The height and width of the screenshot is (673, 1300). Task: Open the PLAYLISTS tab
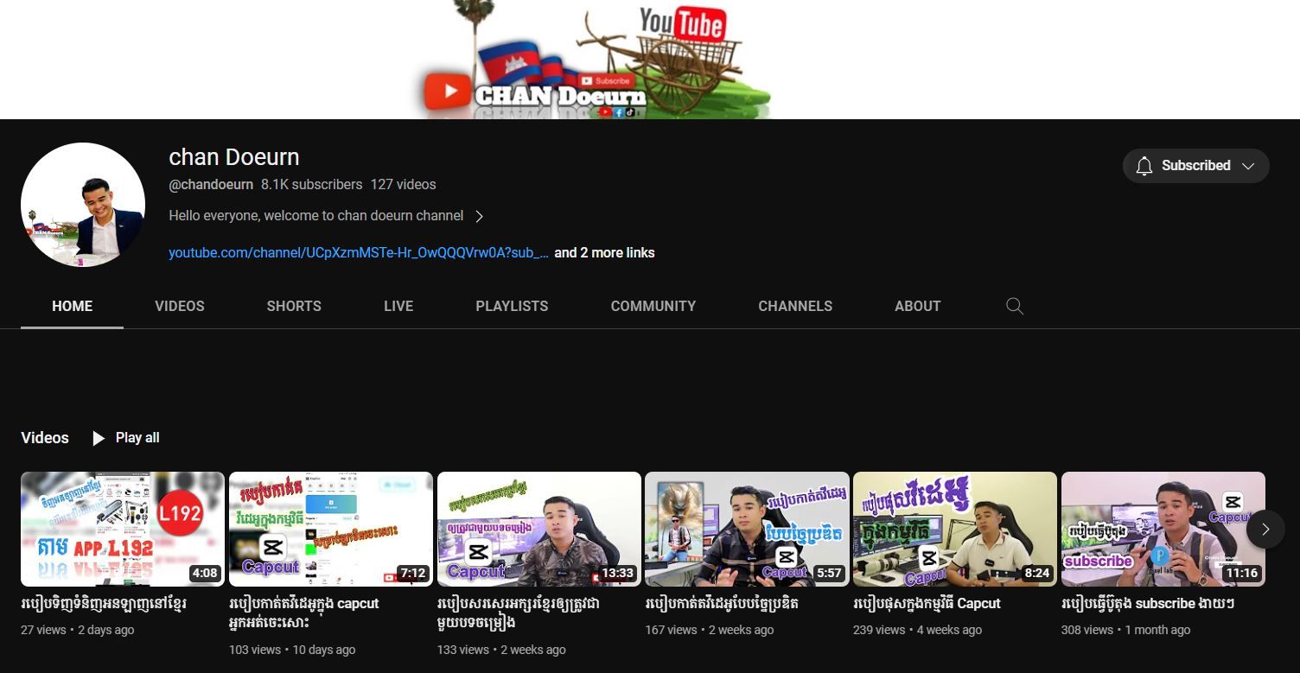(512, 306)
